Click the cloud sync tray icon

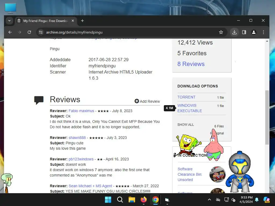click(218, 200)
